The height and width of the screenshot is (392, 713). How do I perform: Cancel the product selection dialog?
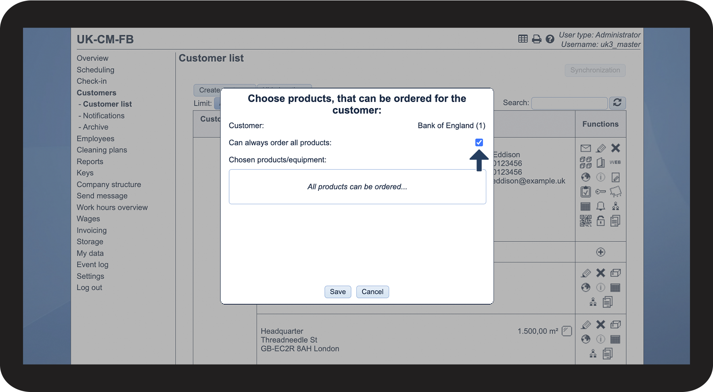coord(372,292)
